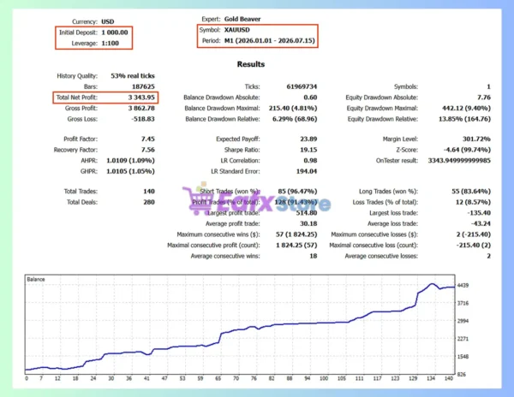Click the Ticks value 61969734
The width and height of the screenshot is (514, 397).
[302, 86]
